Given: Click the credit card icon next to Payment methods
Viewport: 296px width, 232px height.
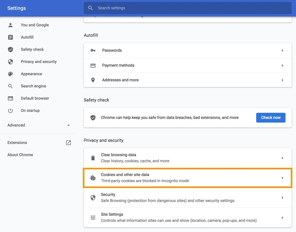Looking at the screenshot, I should coord(93,65).
